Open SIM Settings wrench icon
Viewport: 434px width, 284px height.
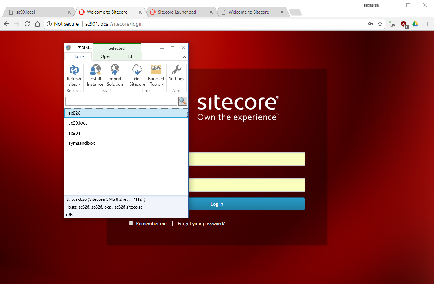coord(176,70)
